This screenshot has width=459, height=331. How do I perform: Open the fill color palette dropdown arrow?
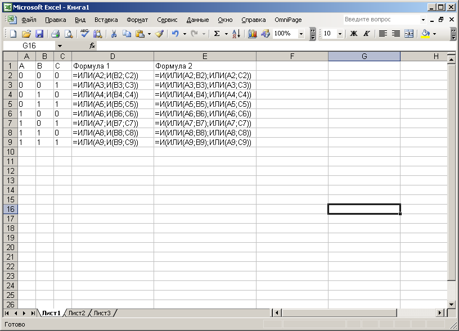434,34
